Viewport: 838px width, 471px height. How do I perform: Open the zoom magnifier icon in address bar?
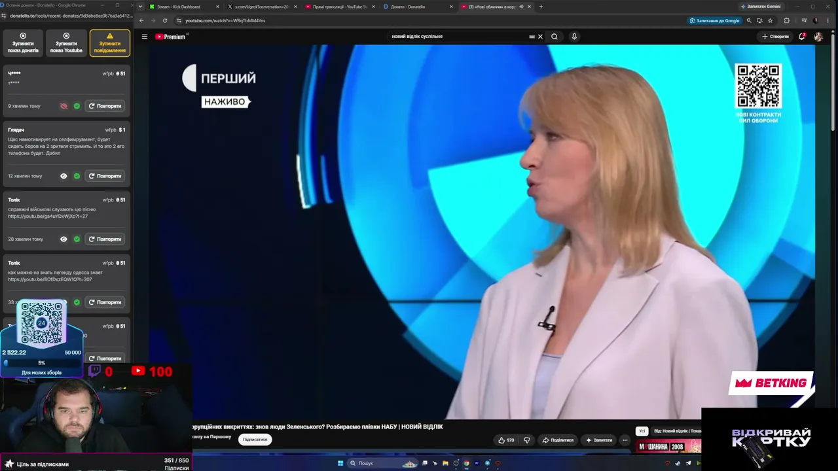pos(749,20)
